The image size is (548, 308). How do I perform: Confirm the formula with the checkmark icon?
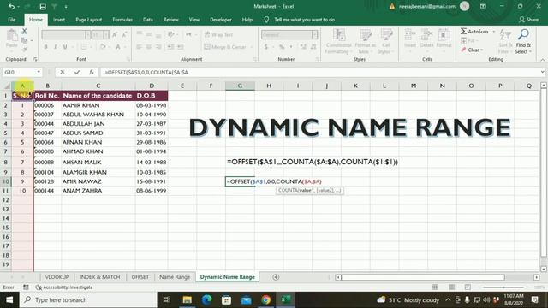click(77, 72)
